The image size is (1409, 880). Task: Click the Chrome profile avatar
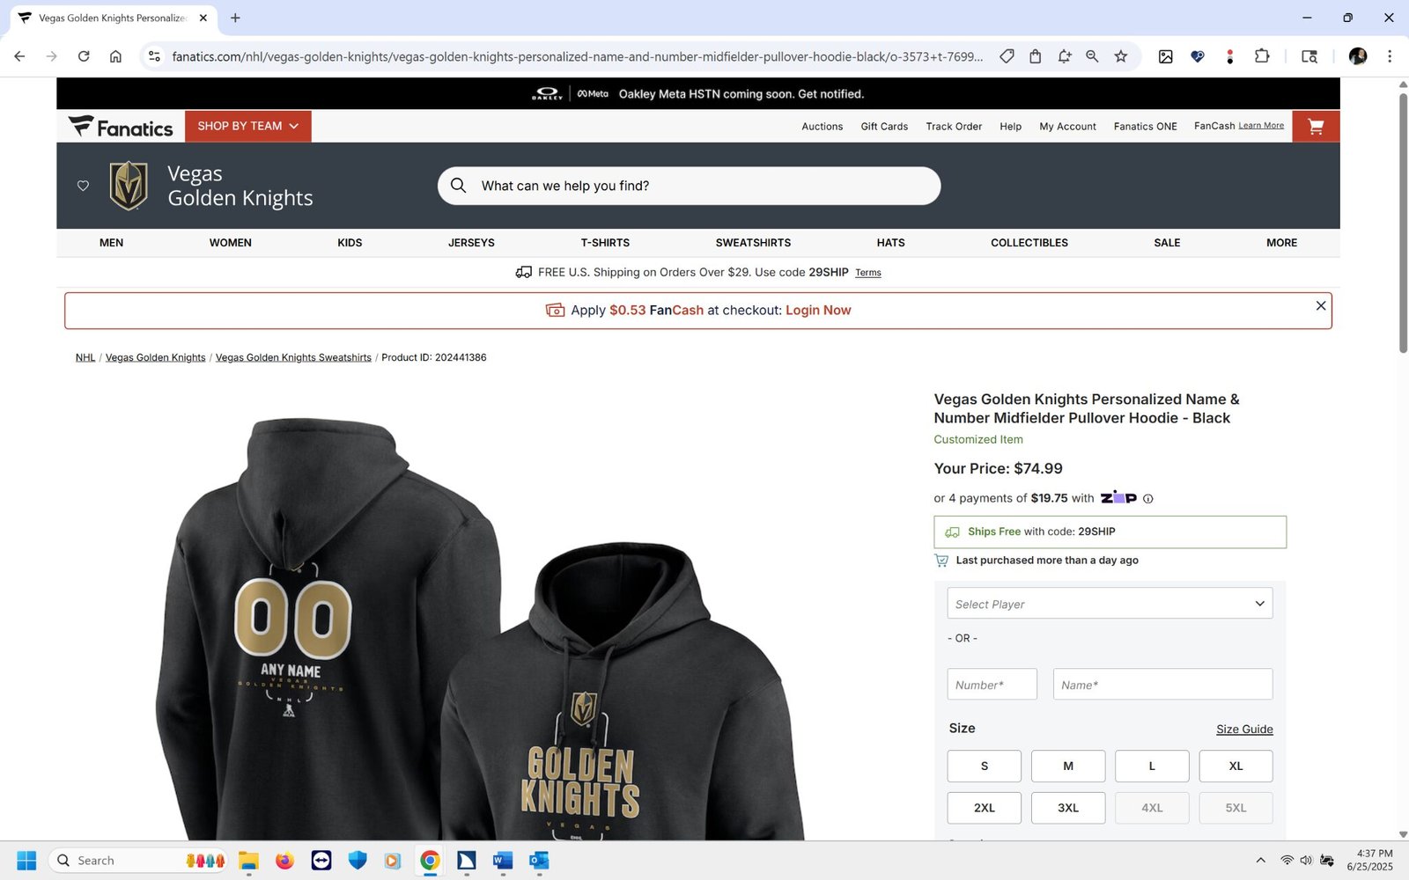click(x=1358, y=56)
